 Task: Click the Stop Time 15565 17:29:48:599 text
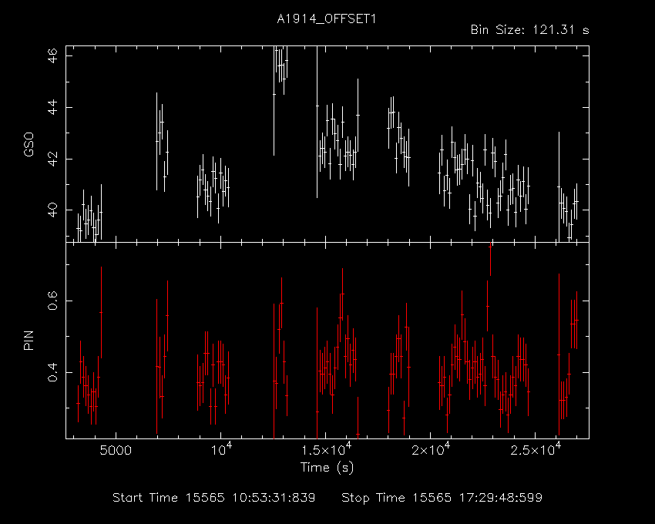442,498
